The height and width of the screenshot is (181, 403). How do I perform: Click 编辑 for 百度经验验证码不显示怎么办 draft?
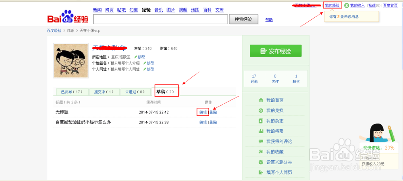point(203,122)
